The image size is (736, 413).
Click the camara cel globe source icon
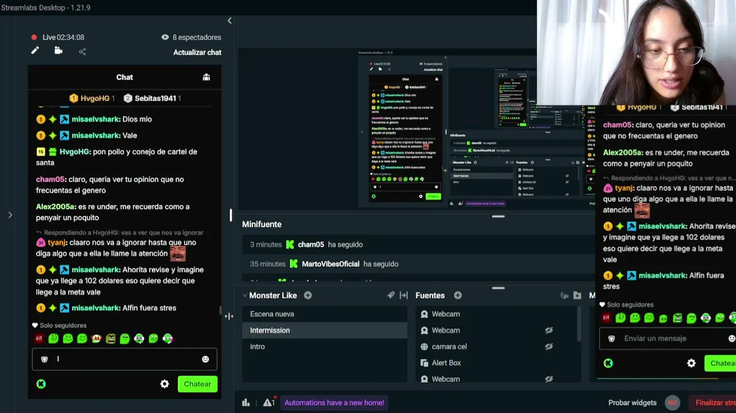(x=425, y=346)
